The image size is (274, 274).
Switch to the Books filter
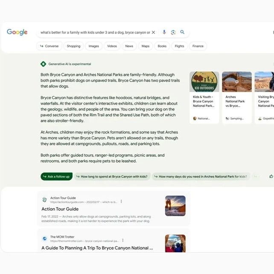click(162, 46)
